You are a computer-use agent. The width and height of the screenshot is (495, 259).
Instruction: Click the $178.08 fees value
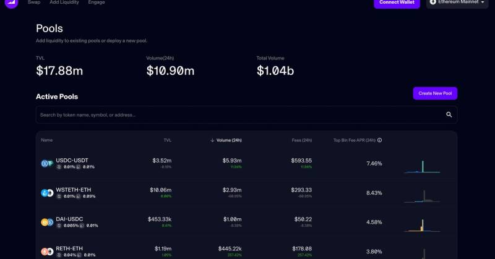click(302, 248)
